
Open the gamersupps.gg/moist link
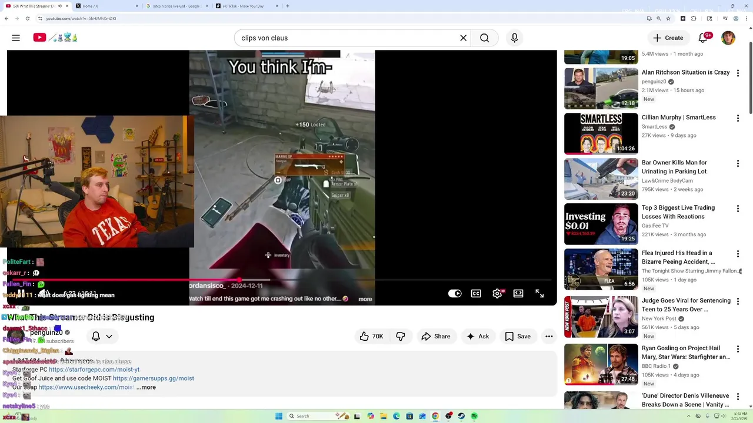154,378
